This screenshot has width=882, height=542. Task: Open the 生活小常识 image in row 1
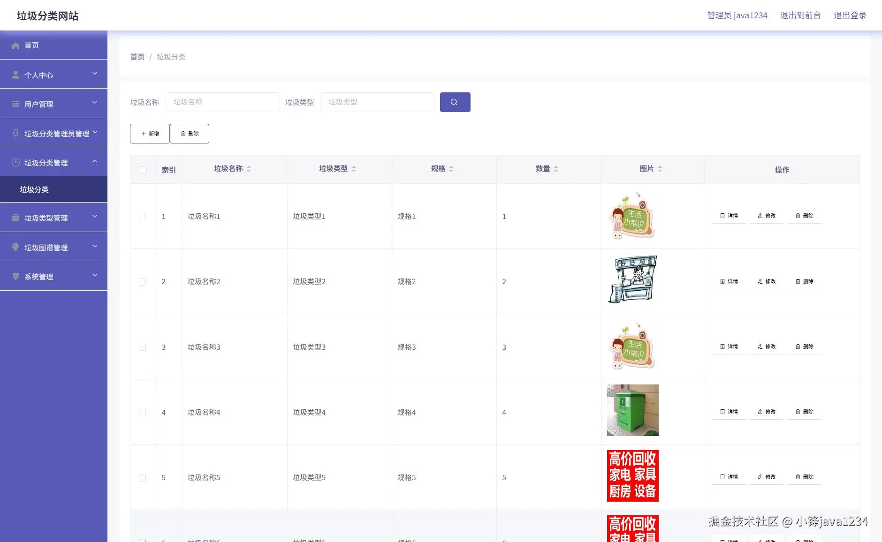(x=633, y=215)
